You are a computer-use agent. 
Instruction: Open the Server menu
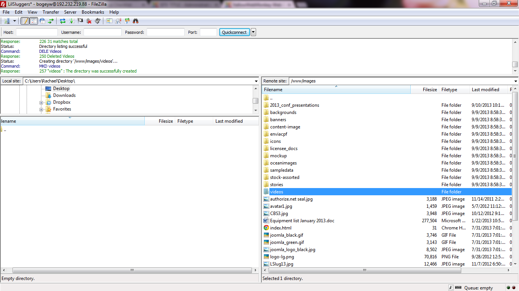[70, 12]
